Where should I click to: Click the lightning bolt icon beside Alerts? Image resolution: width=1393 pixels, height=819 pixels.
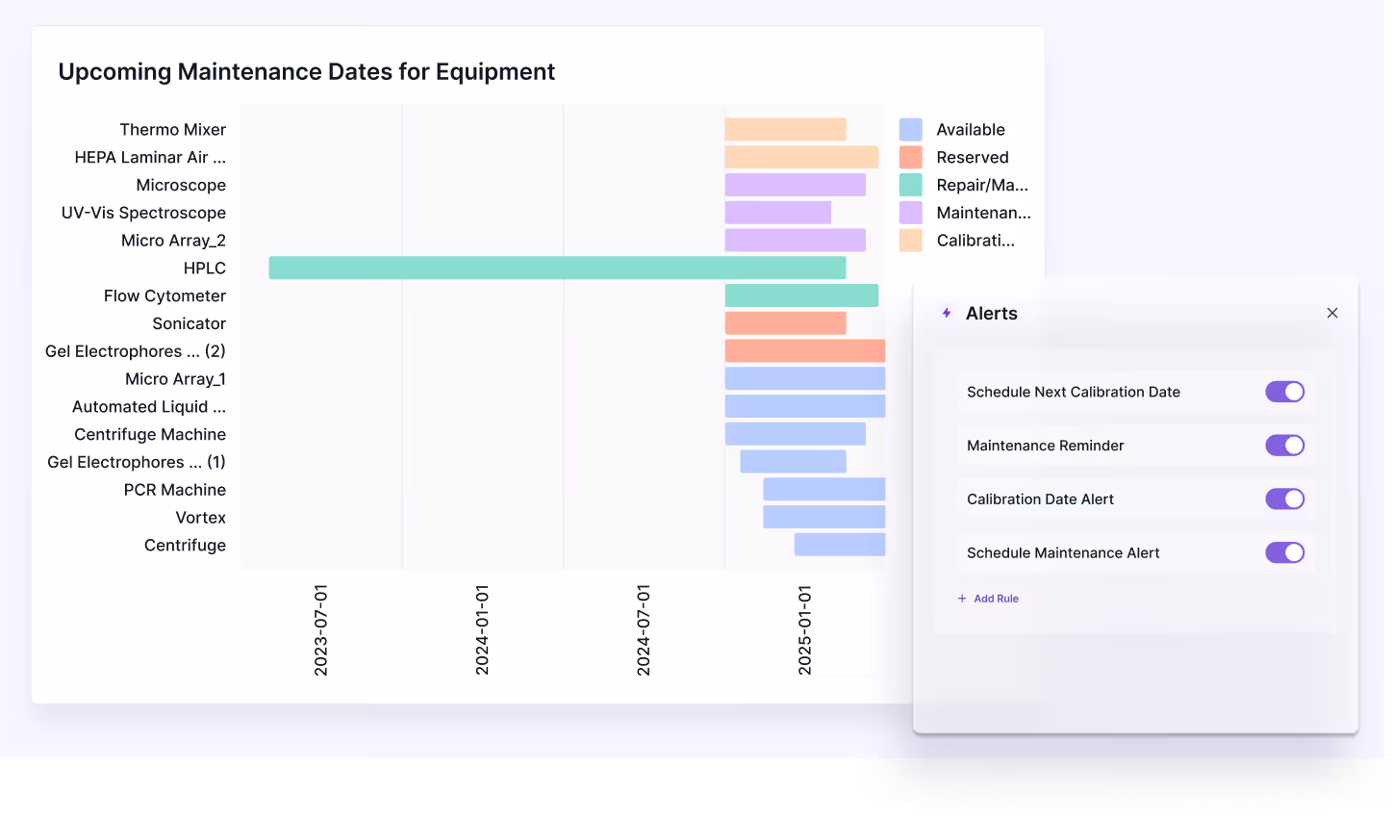pyautogui.click(x=946, y=313)
